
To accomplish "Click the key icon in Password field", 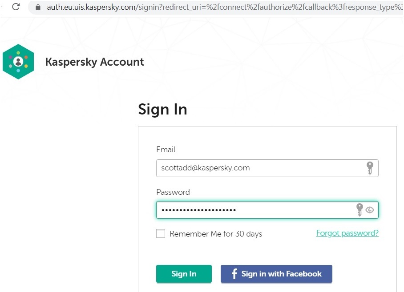I will tap(360, 210).
